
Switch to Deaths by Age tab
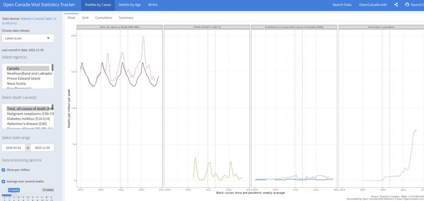130,5
